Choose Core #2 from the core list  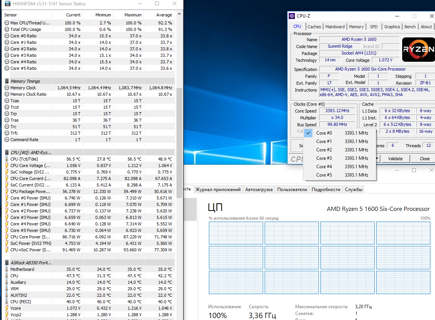[x=340, y=150]
